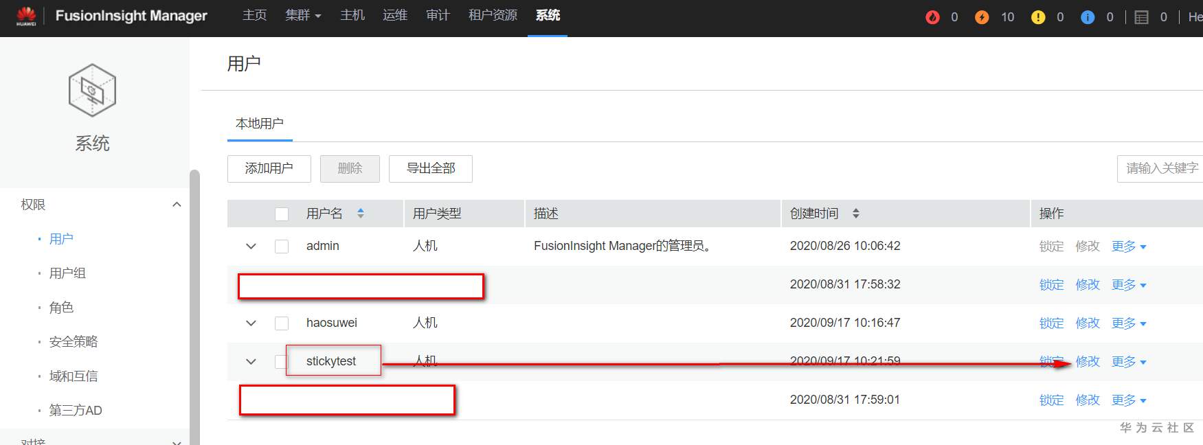The width and height of the screenshot is (1203, 445).
Task: Click the 删除 button
Action: (x=350, y=168)
